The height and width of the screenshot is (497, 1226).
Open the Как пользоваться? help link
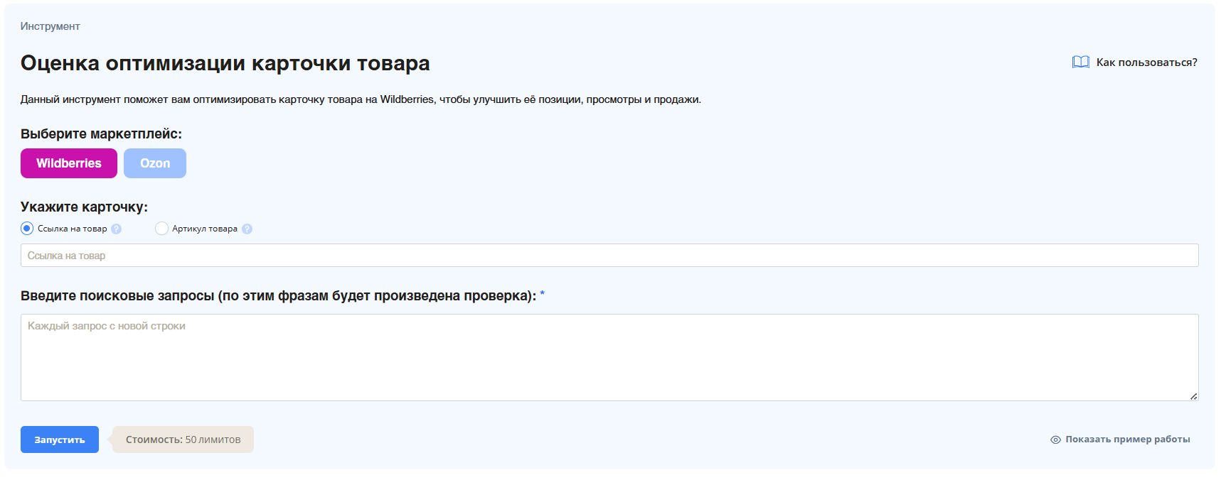[1146, 62]
